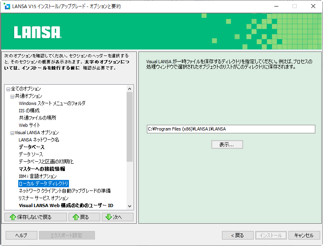Click the エクスポート設定 button
323x246 pixels.
coord(67,235)
